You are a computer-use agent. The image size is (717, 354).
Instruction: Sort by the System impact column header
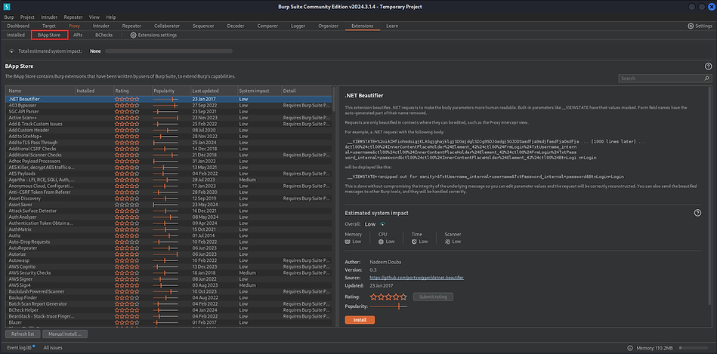pyautogui.click(x=259, y=91)
